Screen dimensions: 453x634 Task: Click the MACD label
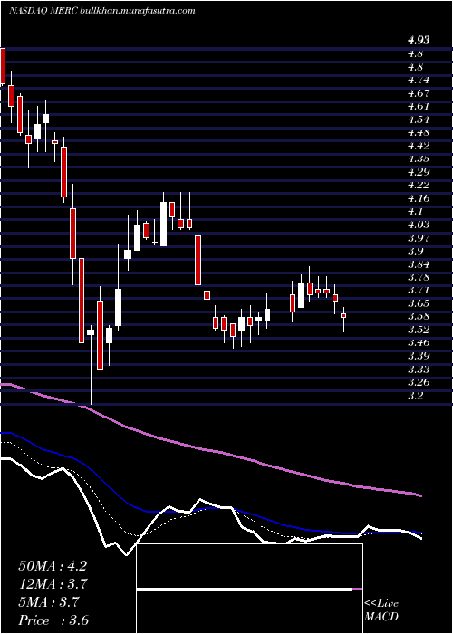[x=381, y=617]
